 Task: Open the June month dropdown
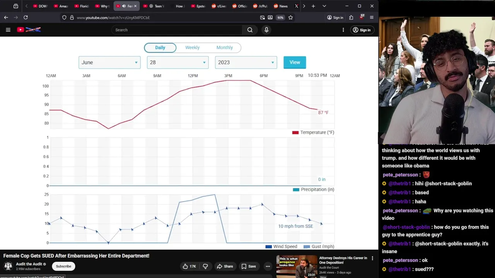click(109, 62)
